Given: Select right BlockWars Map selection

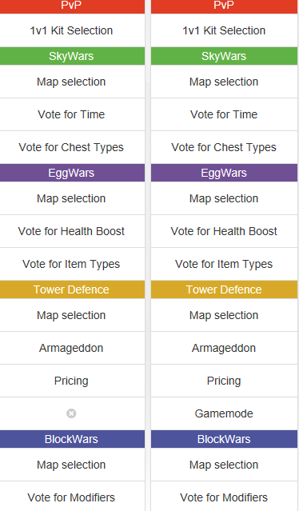Looking at the screenshot, I should [x=224, y=465].
